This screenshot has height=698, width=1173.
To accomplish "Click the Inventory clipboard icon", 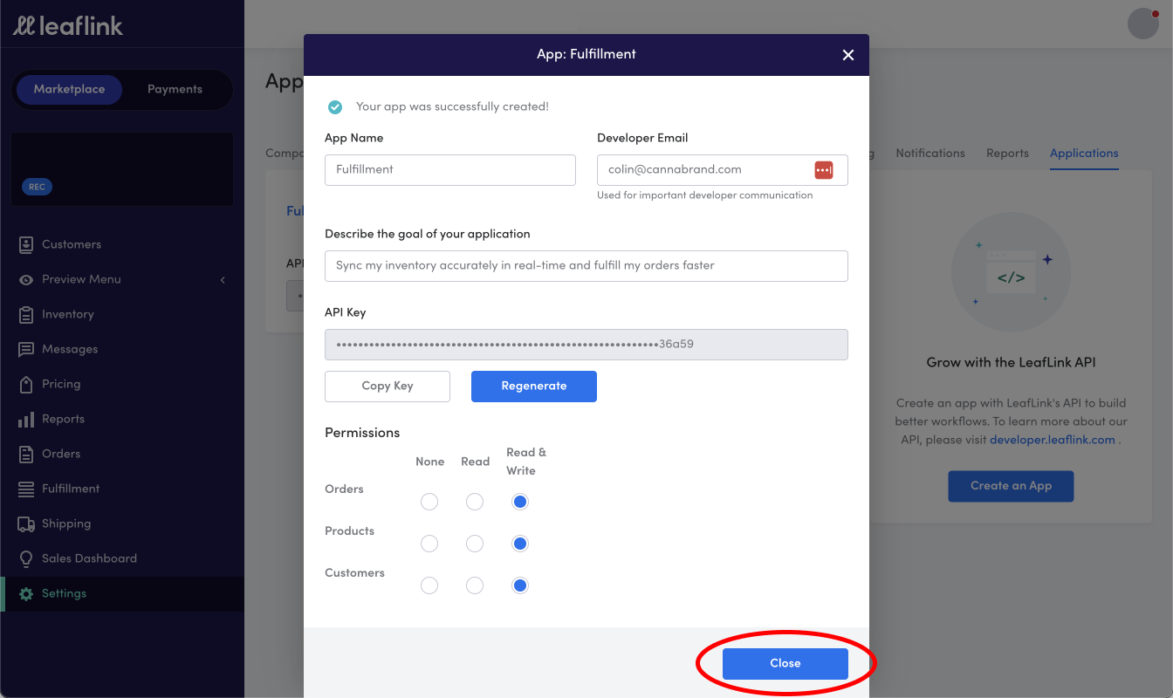I will point(26,314).
